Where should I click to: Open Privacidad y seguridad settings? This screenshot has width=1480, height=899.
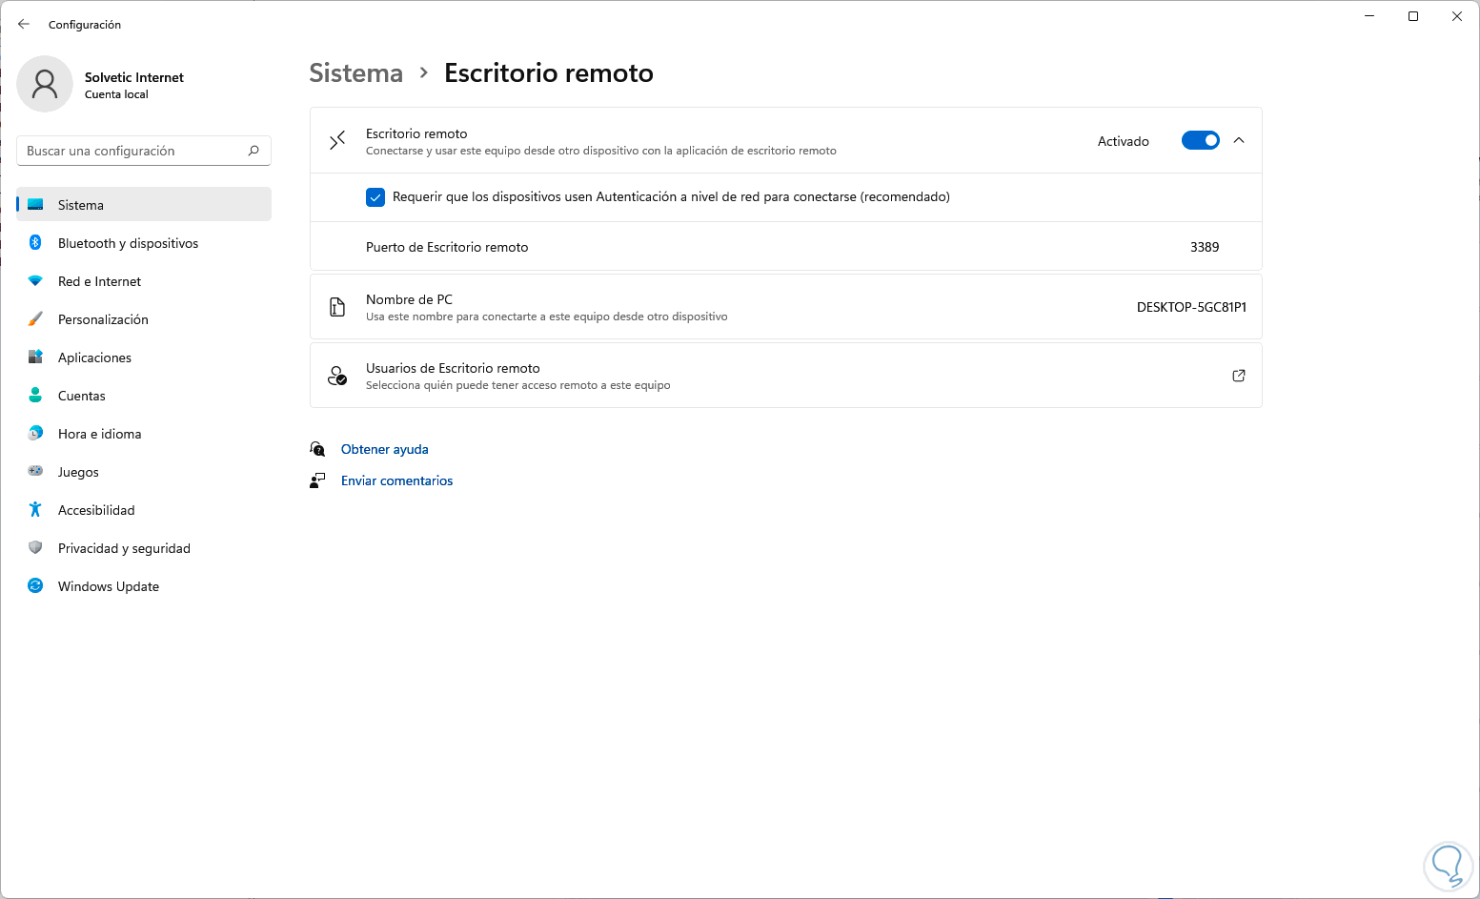pyautogui.click(x=124, y=548)
